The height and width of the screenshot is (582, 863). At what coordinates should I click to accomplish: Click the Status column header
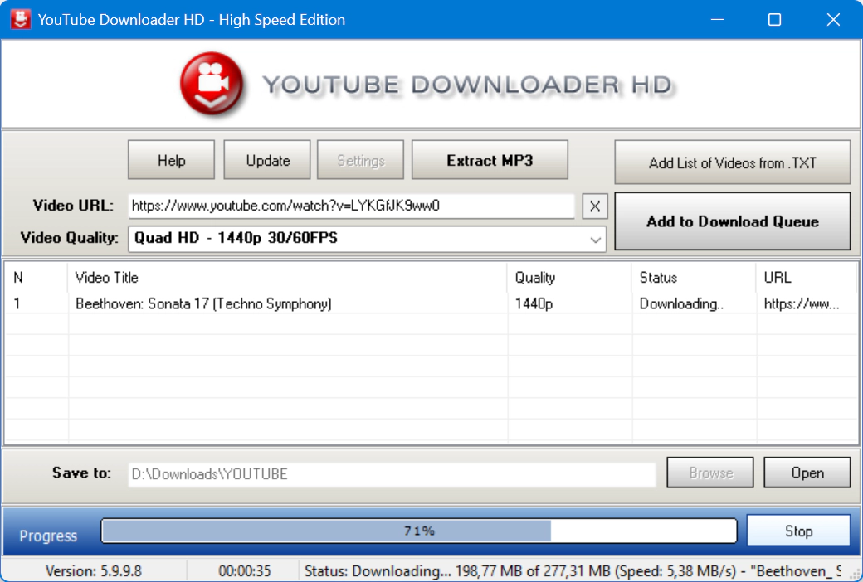tap(694, 277)
